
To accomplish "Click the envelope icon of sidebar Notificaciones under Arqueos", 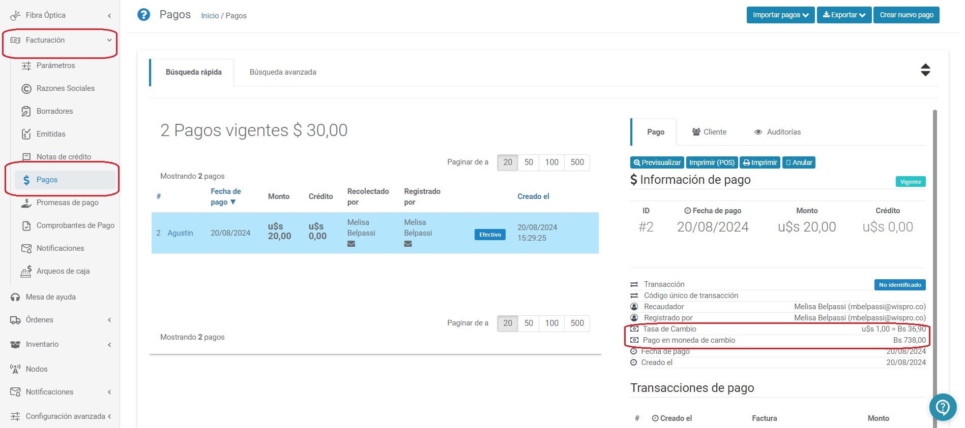I will coord(26,248).
